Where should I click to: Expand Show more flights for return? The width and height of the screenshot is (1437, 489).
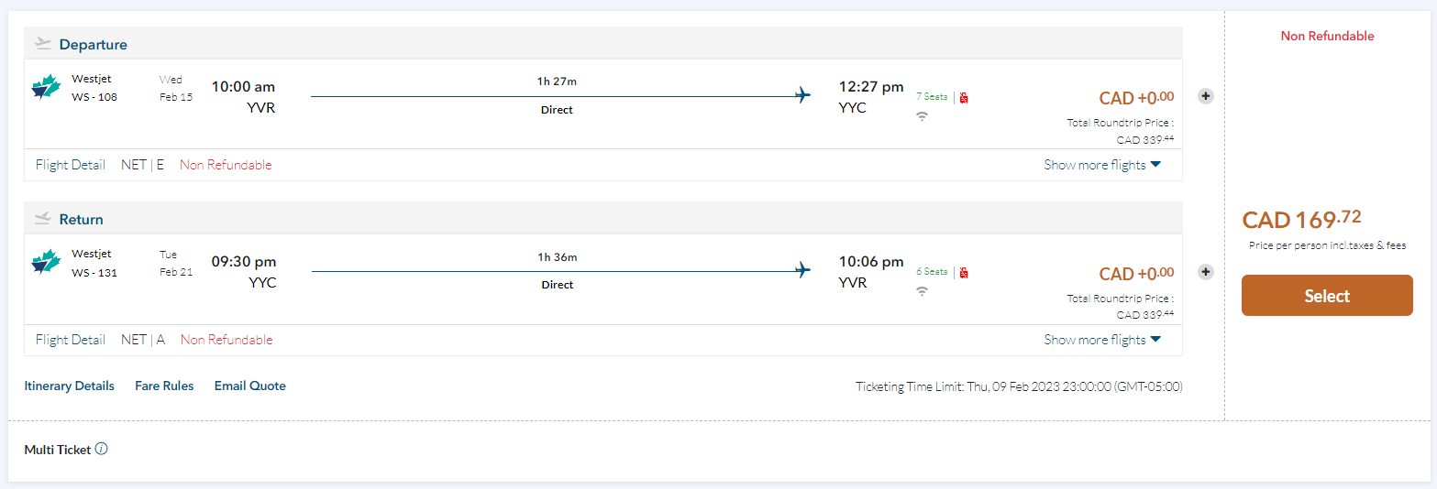[x=1102, y=340]
